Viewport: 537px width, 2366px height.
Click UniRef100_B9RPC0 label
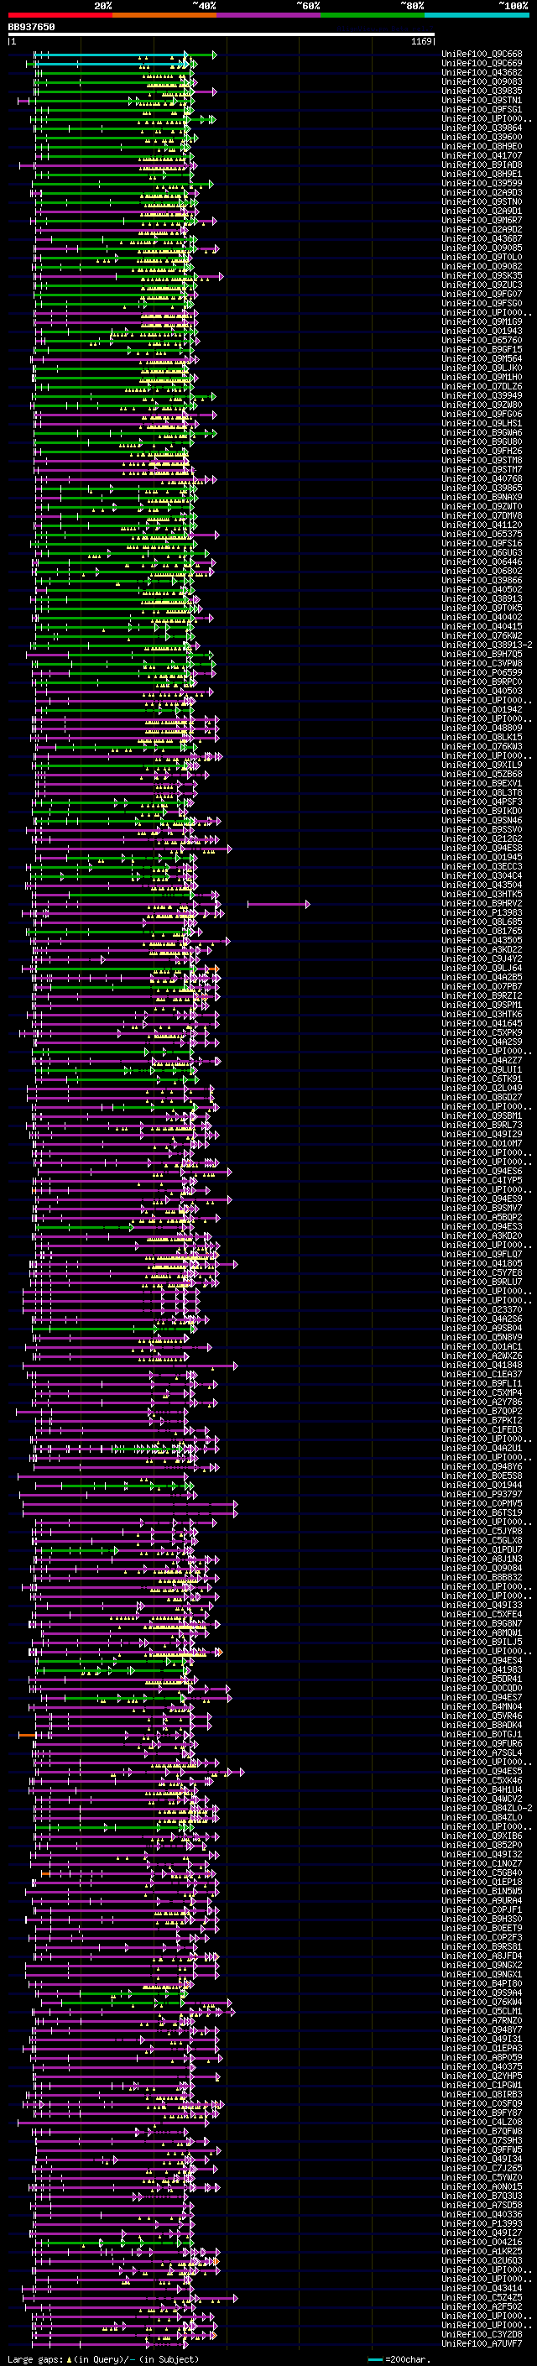pos(482,682)
